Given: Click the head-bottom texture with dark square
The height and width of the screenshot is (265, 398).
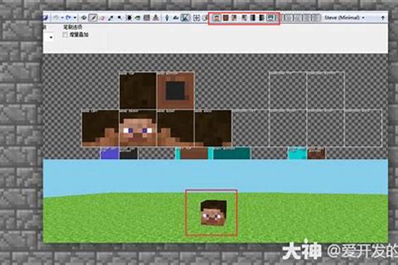Looking at the screenshot, I should [176, 91].
